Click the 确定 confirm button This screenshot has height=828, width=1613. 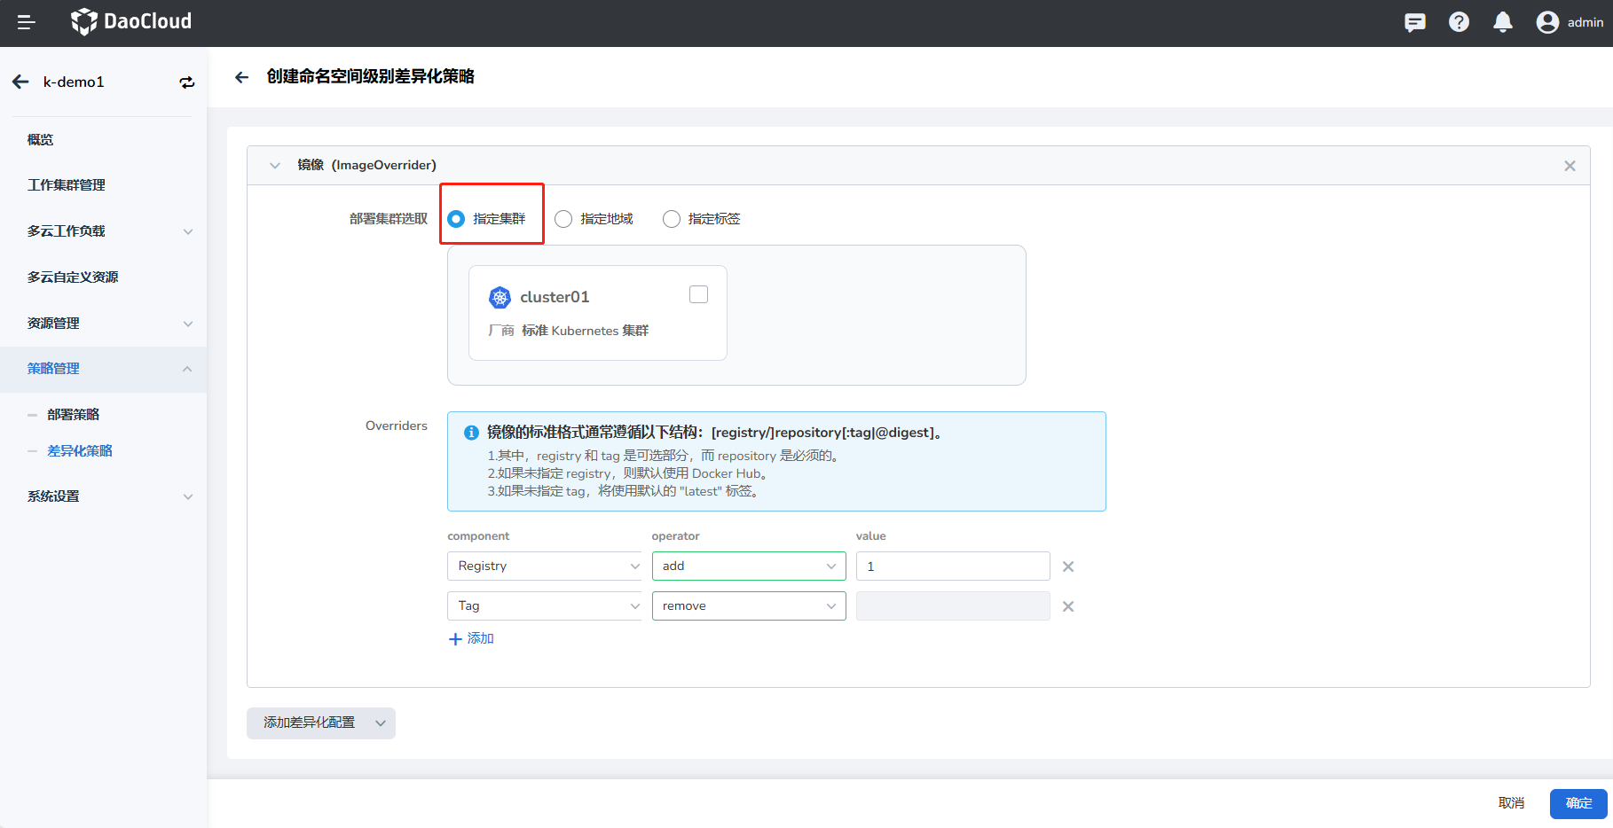(x=1578, y=803)
